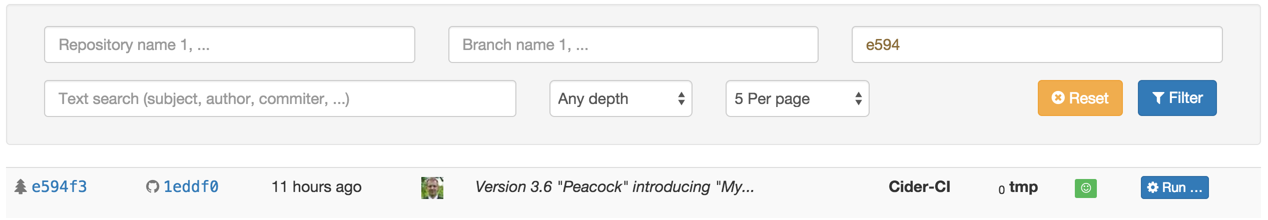The height and width of the screenshot is (220, 1268).
Task: Click the tmp branch label
Action: 1023,187
